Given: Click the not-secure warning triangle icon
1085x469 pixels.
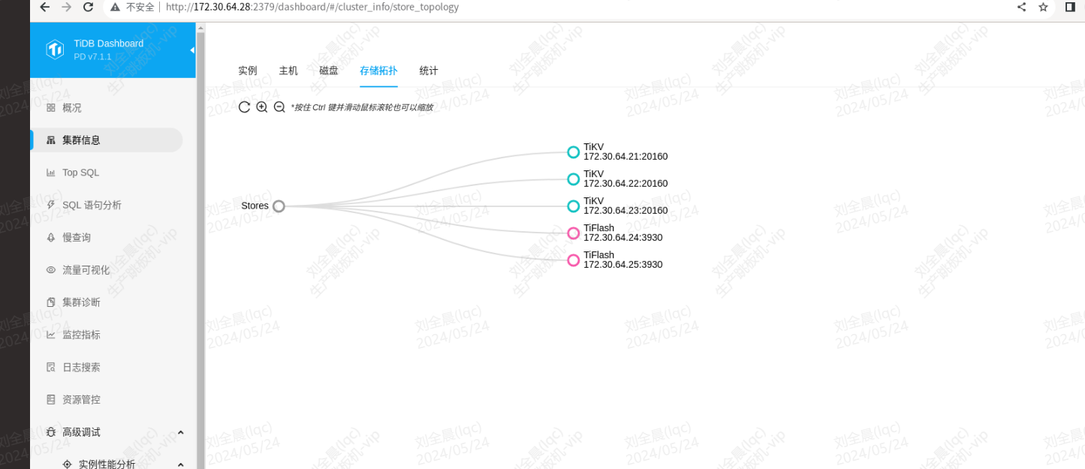Looking at the screenshot, I should (x=115, y=8).
